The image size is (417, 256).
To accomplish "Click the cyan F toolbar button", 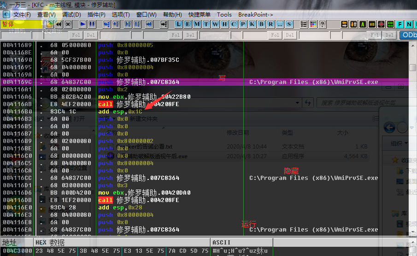I will (x=399, y=24).
